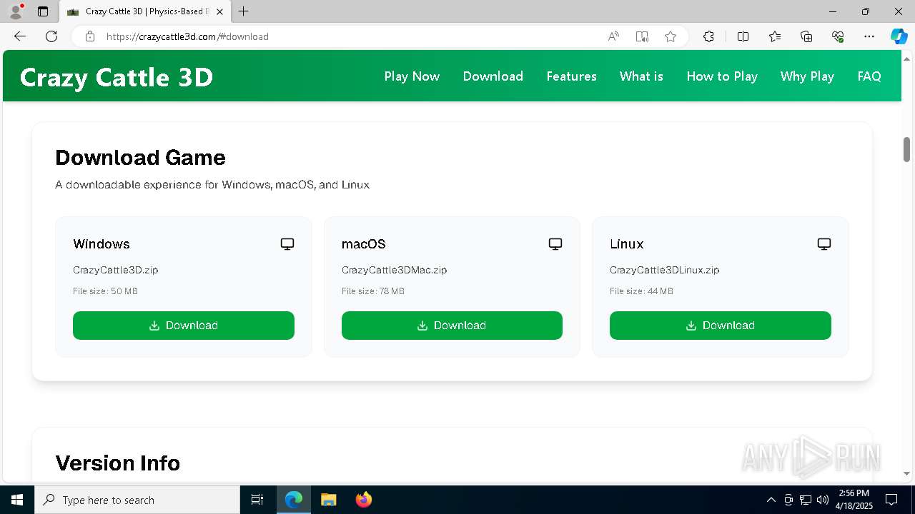Open the tab actions menu icon
915x514 pixels.
click(43, 11)
